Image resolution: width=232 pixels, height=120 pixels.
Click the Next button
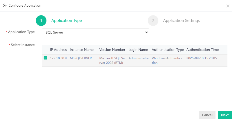(x=225, y=115)
